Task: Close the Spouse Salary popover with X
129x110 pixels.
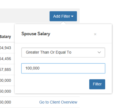Action: tap(95, 34)
